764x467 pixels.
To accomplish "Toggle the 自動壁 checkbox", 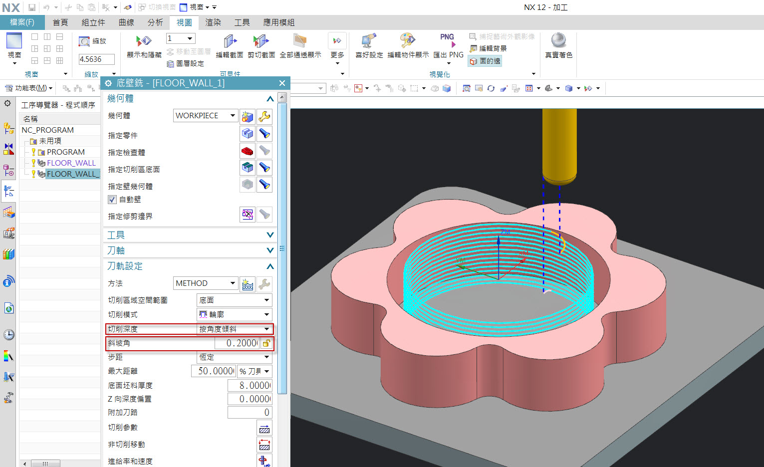I will pyautogui.click(x=112, y=200).
